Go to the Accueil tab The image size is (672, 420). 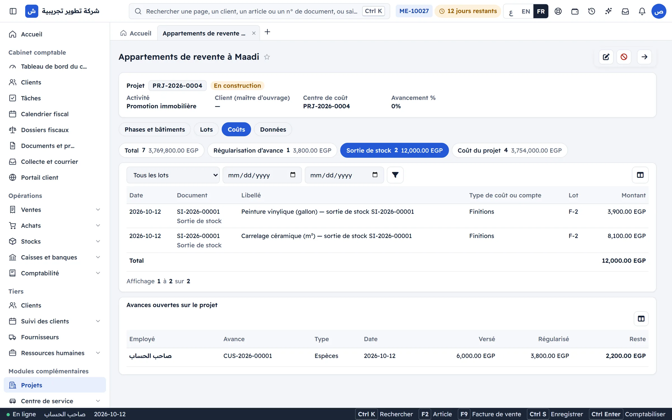click(x=136, y=33)
